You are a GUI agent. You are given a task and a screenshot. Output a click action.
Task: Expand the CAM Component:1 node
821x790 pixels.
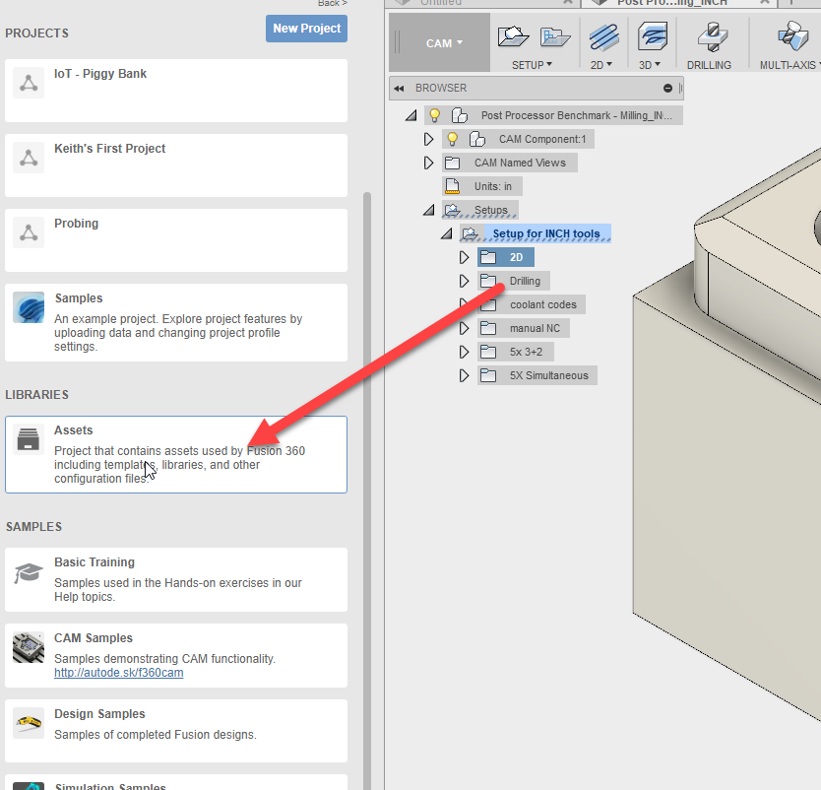coord(428,139)
